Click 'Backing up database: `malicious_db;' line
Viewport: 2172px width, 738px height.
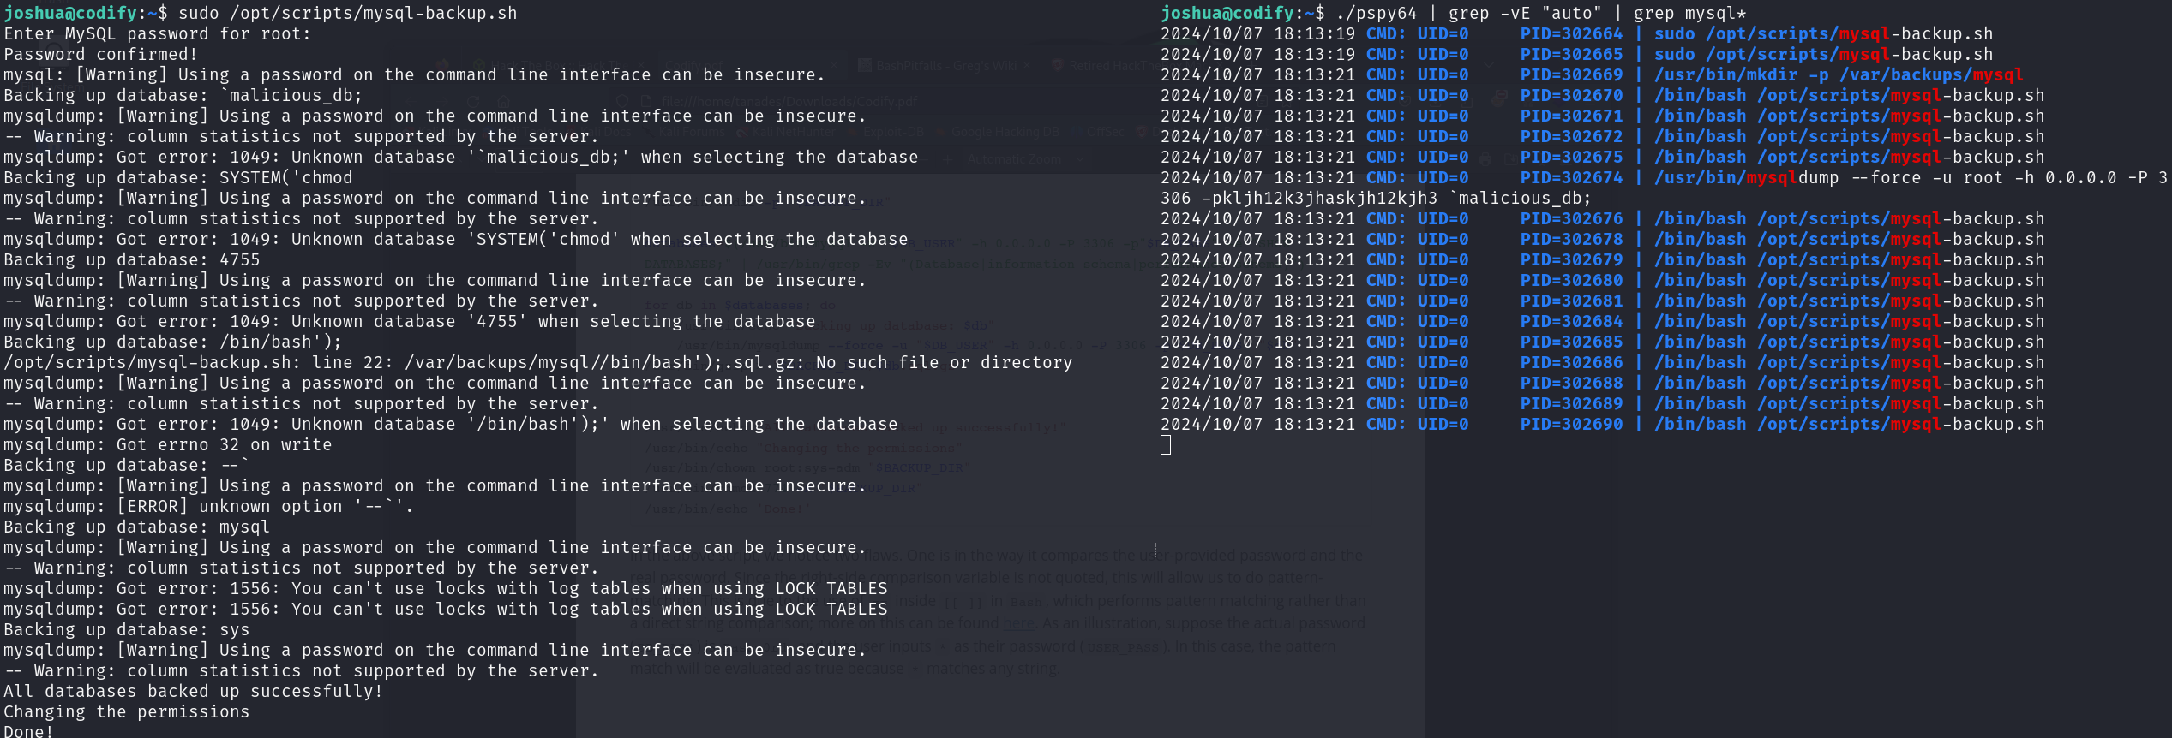(x=183, y=95)
